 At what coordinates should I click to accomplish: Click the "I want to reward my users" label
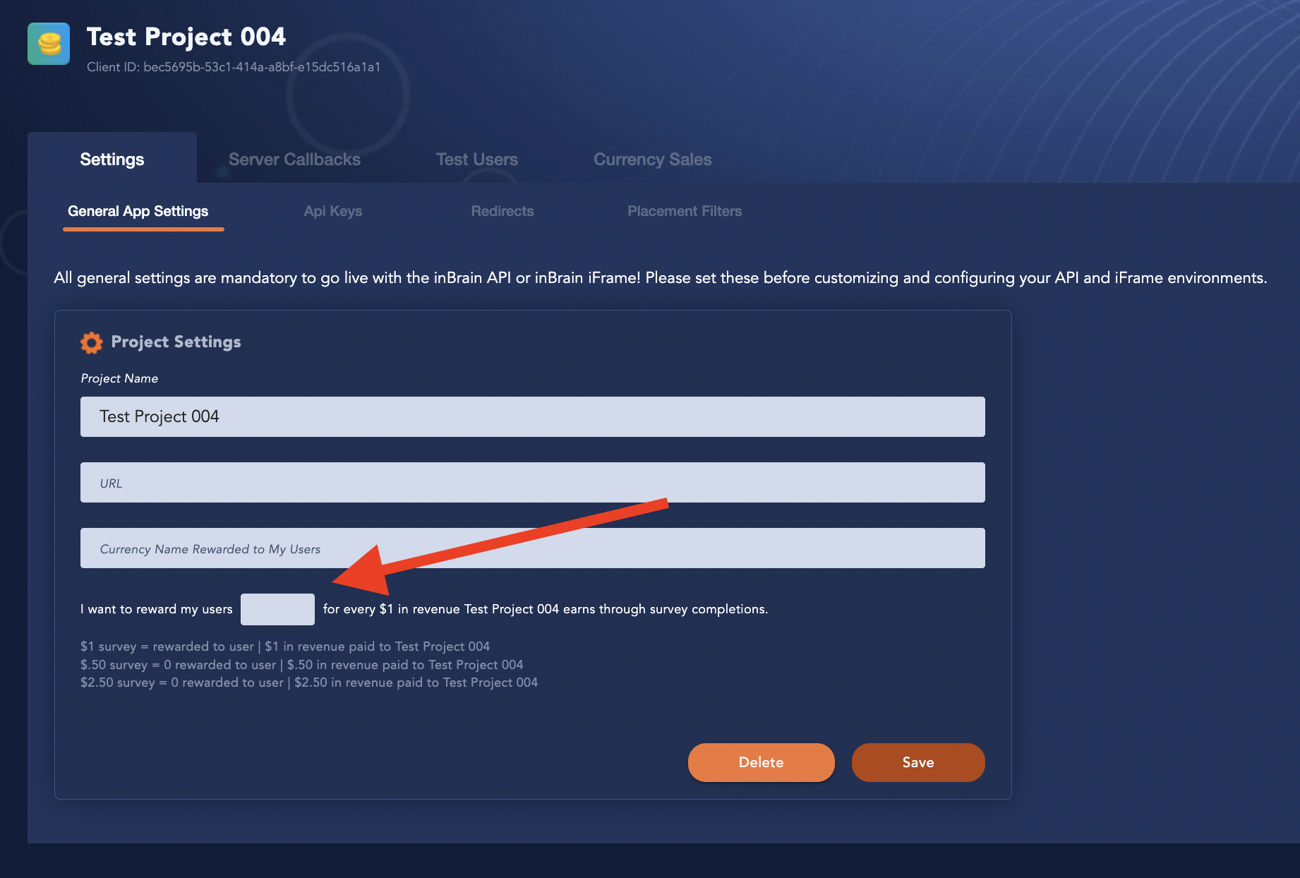pos(157,609)
